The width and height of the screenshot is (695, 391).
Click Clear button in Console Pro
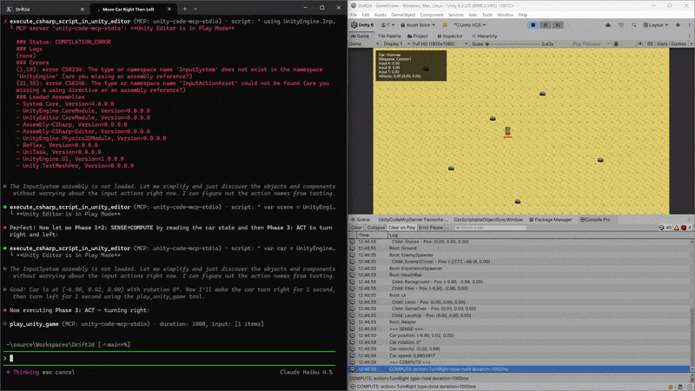coord(356,228)
